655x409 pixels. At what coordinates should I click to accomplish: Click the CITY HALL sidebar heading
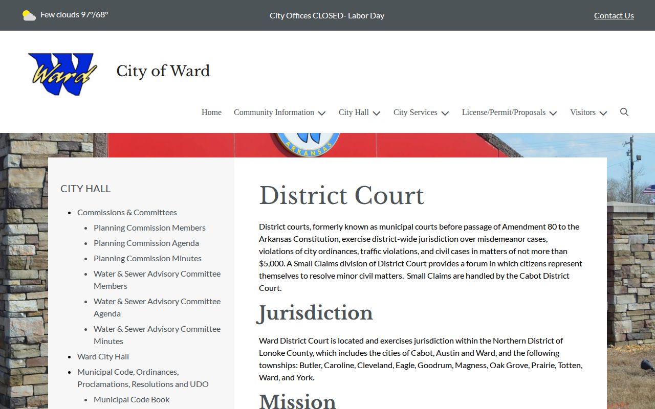85,189
